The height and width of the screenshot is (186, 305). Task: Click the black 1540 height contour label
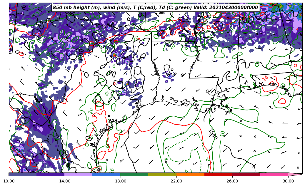coord(213,134)
